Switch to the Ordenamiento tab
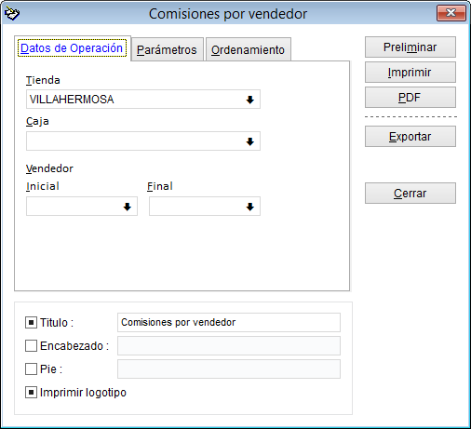The width and height of the screenshot is (471, 429). click(x=249, y=49)
